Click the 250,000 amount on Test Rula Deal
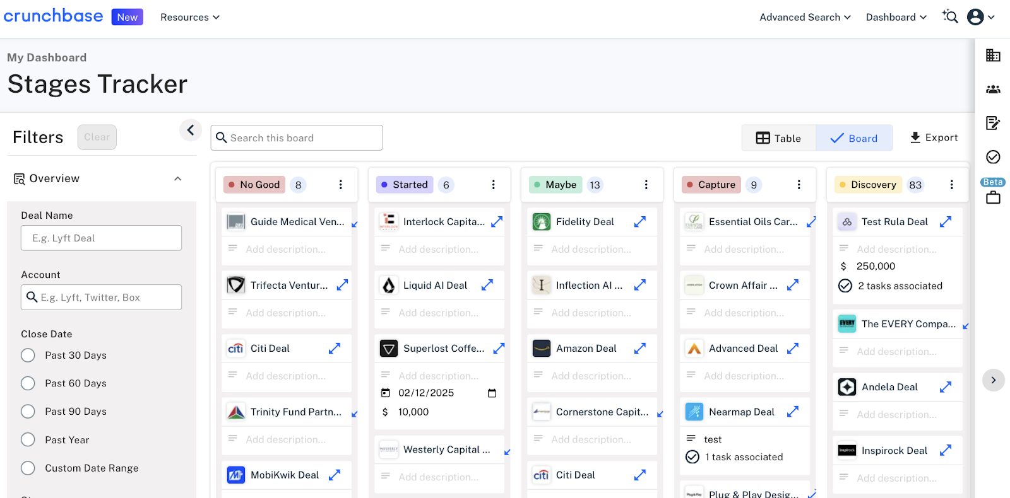 click(x=876, y=267)
